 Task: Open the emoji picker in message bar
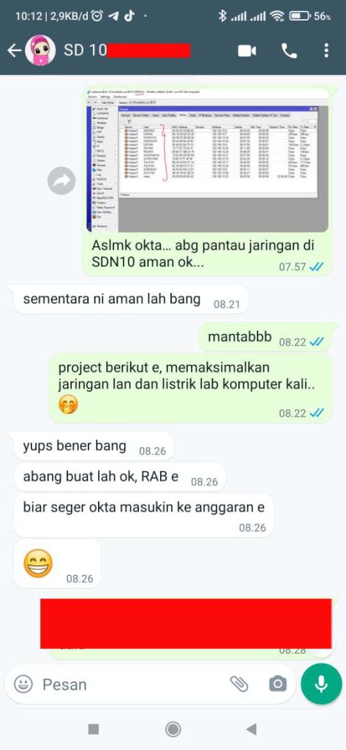pos(23,684)
